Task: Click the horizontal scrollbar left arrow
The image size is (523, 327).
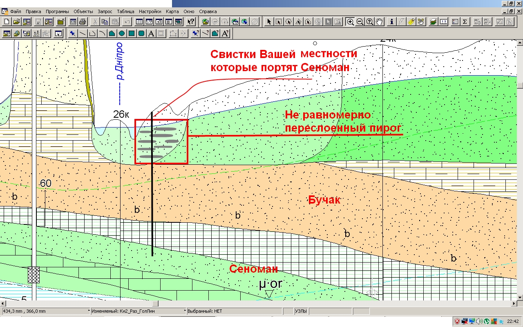Action: pyautogui.click(x=3, y=304)
